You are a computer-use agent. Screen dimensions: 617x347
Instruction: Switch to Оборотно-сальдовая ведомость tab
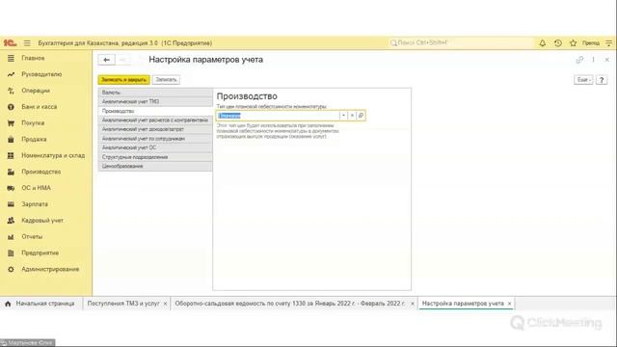(290, 304)
